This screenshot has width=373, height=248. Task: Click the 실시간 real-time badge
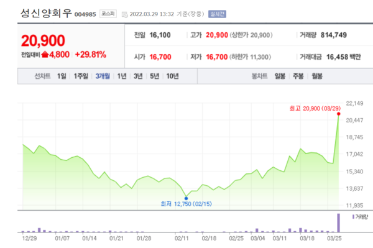[217, 14]
